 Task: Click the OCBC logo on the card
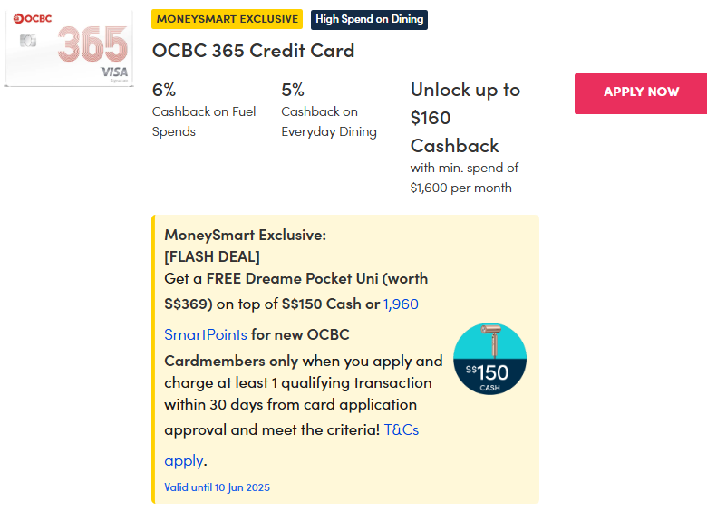(31, 19)
